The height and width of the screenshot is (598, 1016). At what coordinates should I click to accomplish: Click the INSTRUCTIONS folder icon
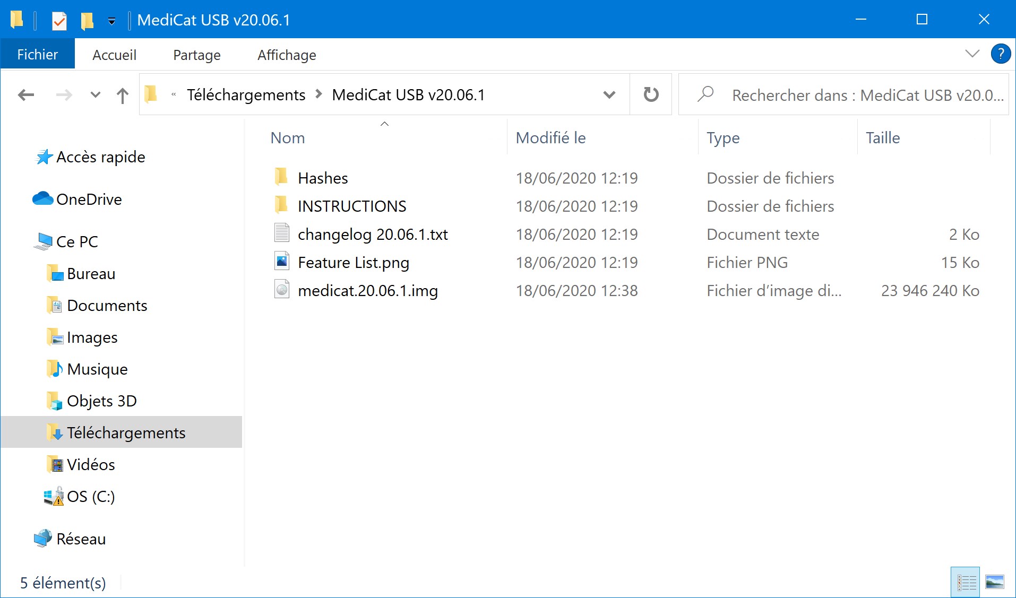pos(282,205)
